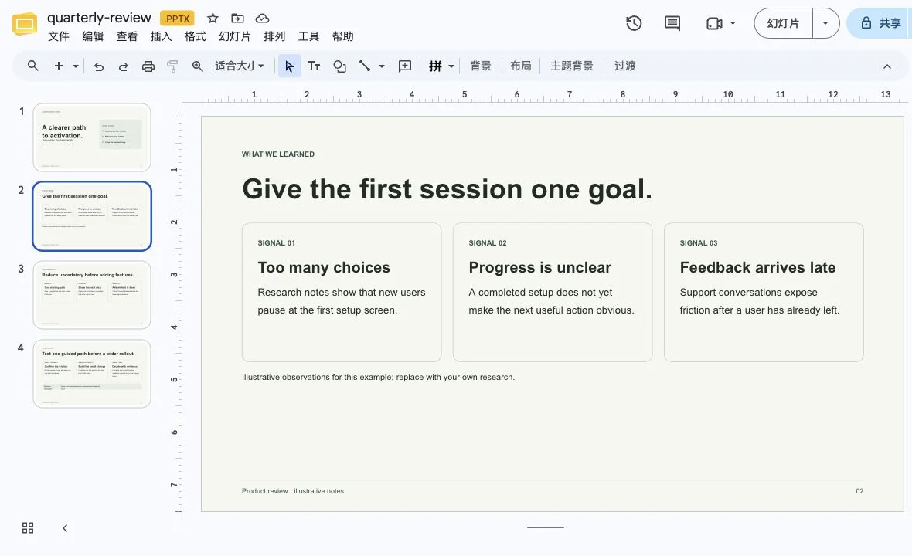Click the move to folder icon
The width and height of the screenshot is (912, 556).
click(x=237, y=18)
